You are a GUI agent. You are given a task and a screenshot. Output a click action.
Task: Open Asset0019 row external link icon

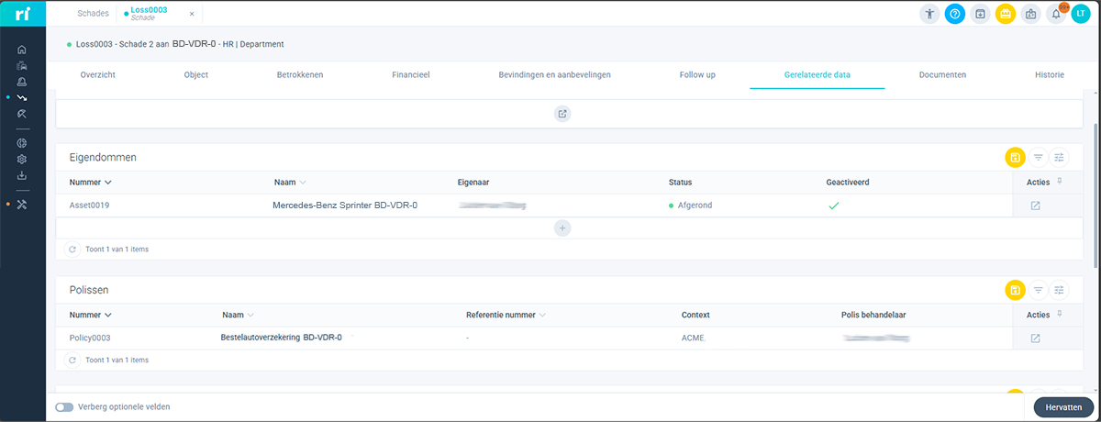1035,205
